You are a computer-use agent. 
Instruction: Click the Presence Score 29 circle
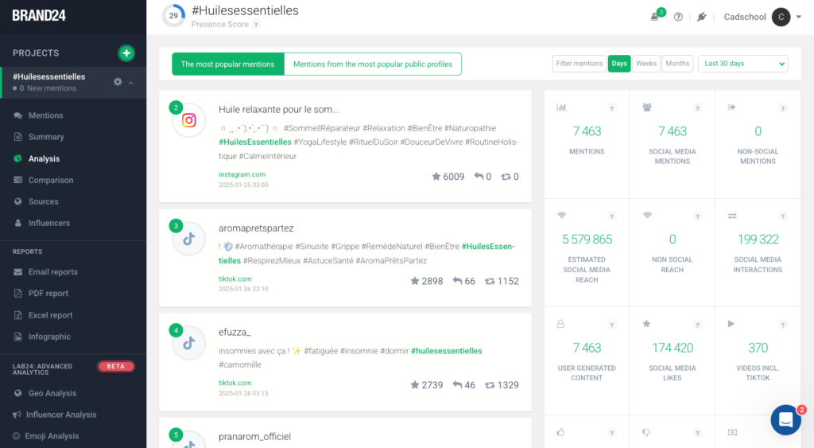click(x=173, y=16)
